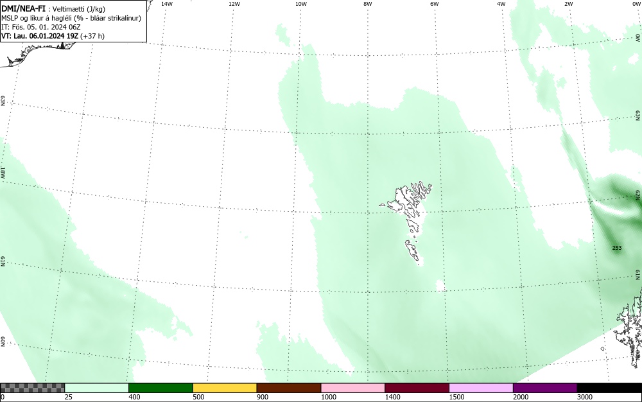The image size is (642, 402).
Task: Click the dark green 400–500 legend swatch
Action: [x=160, y=388]
